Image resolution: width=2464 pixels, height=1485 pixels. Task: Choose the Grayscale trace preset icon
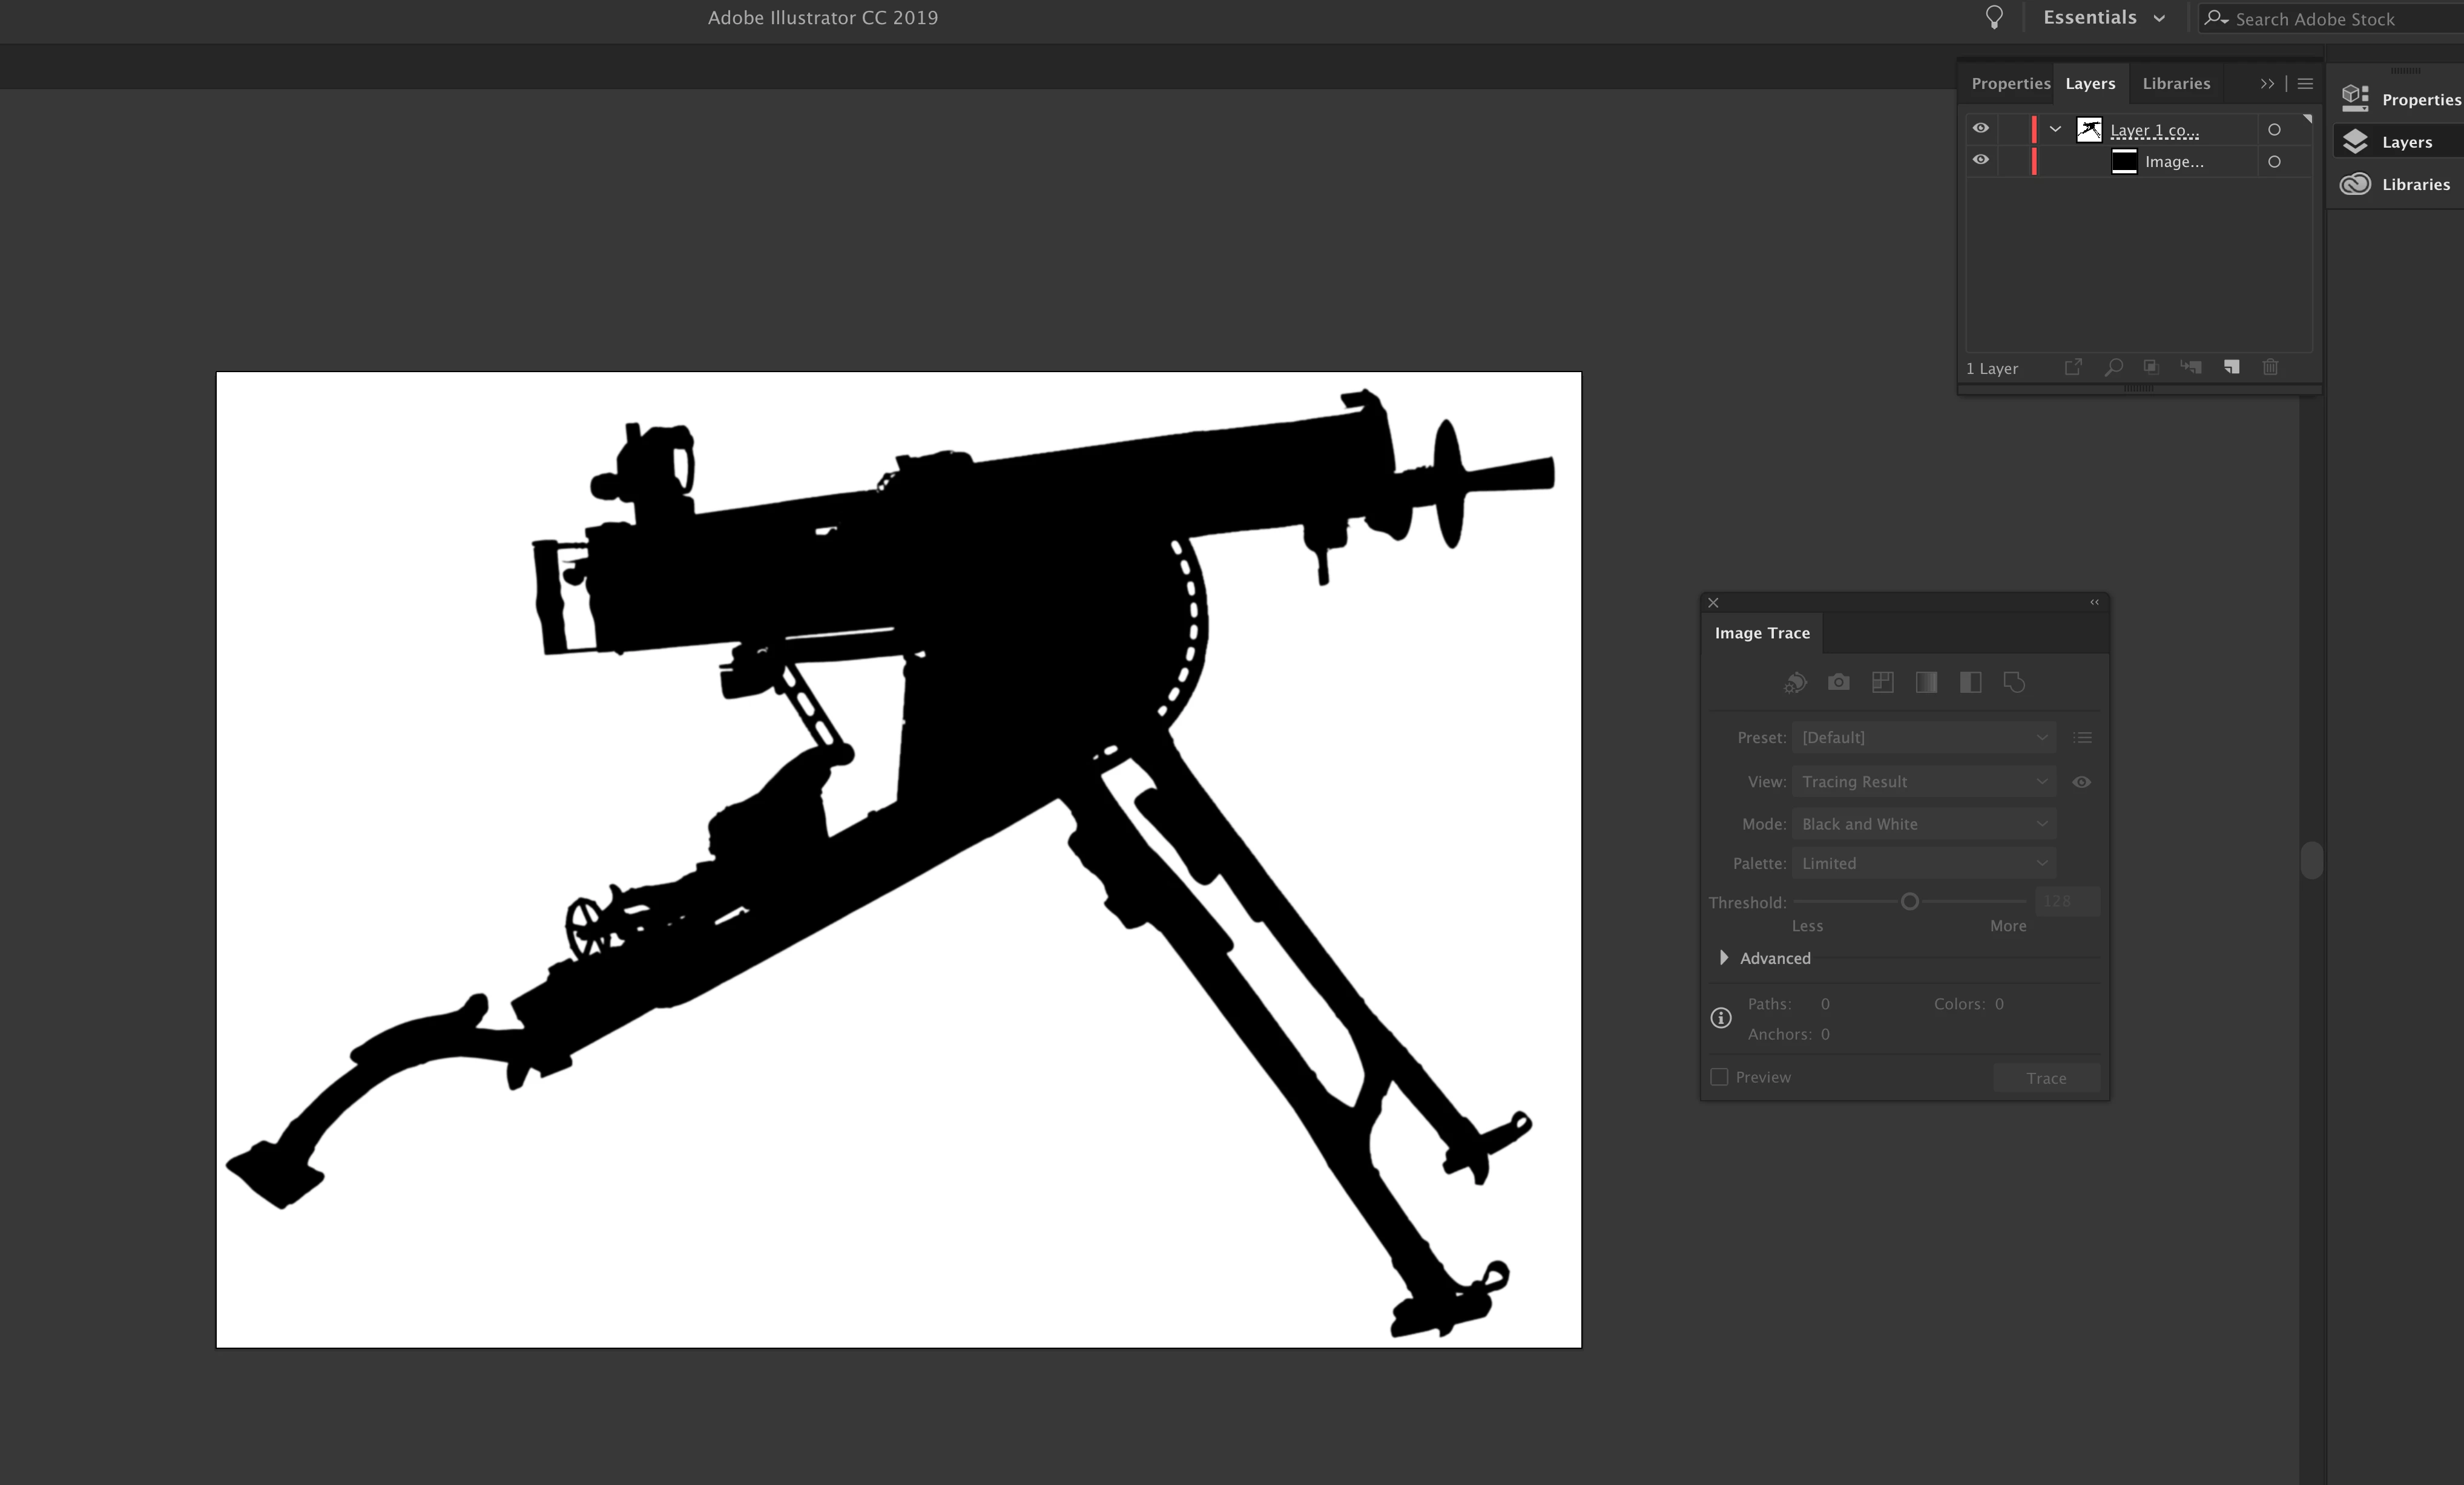pyautogui.click(x=1926, y=683)
